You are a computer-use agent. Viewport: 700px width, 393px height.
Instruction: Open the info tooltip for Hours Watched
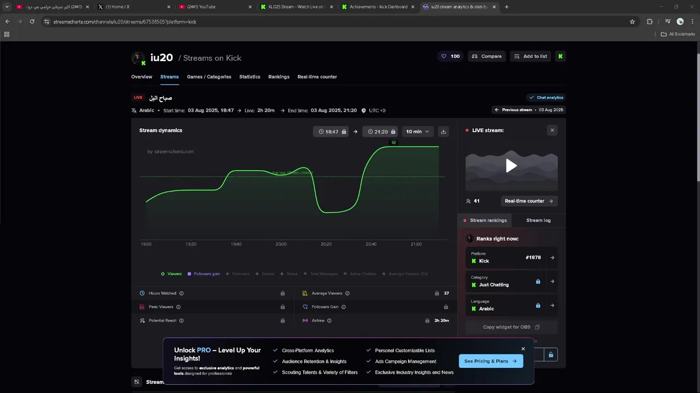coord(182,293)
